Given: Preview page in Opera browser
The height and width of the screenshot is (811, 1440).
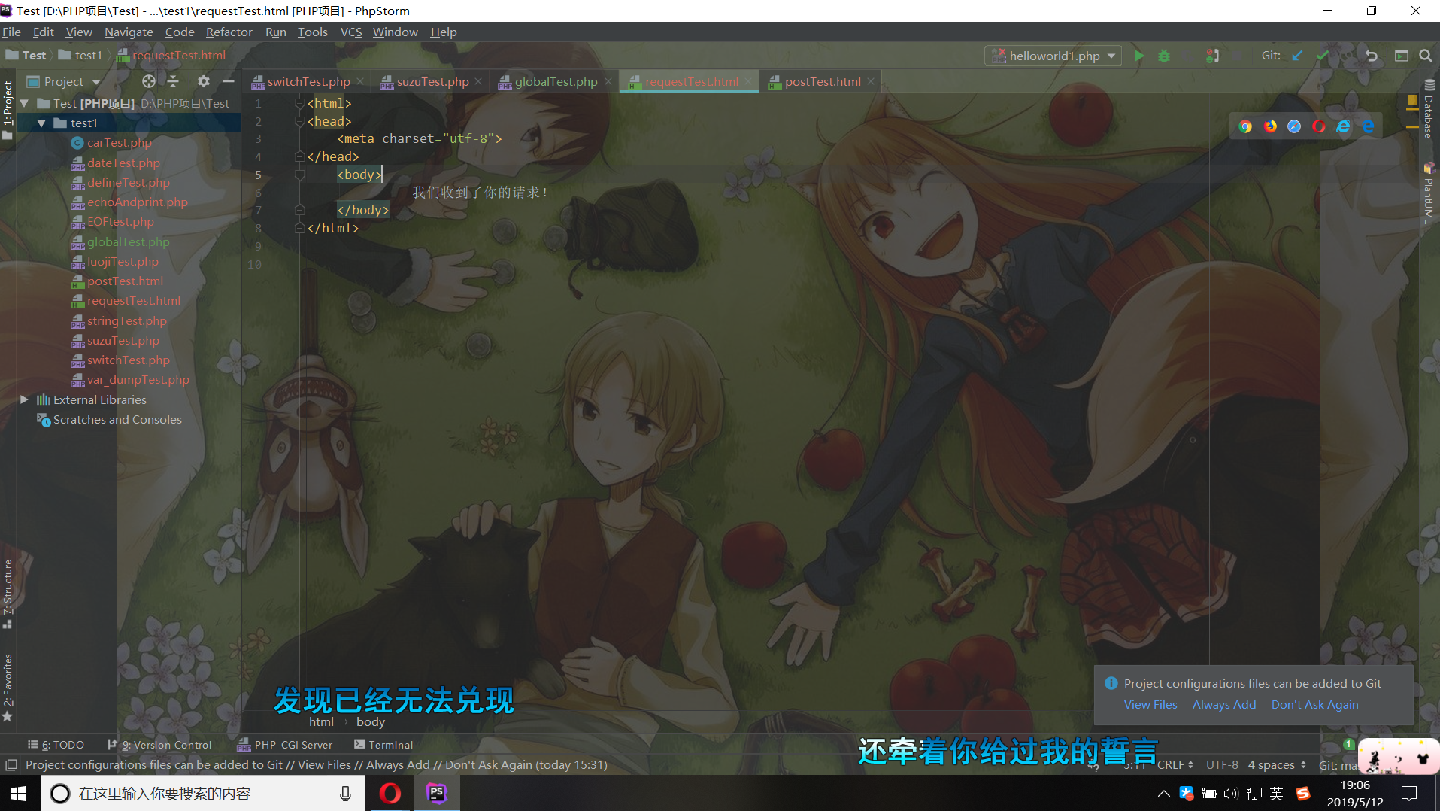Looking at the screenshot, I should [x=1319, y=126].
